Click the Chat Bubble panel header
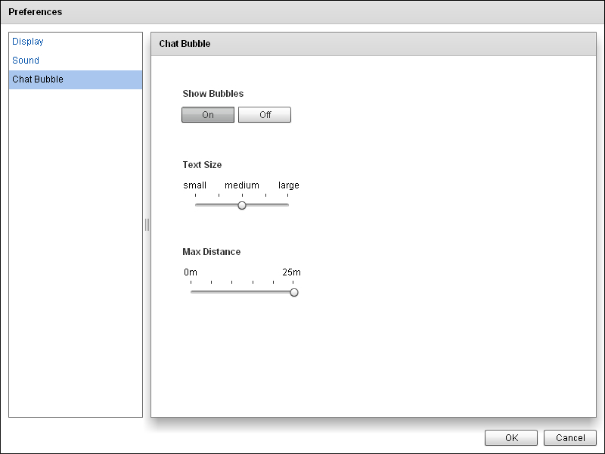 374,44
